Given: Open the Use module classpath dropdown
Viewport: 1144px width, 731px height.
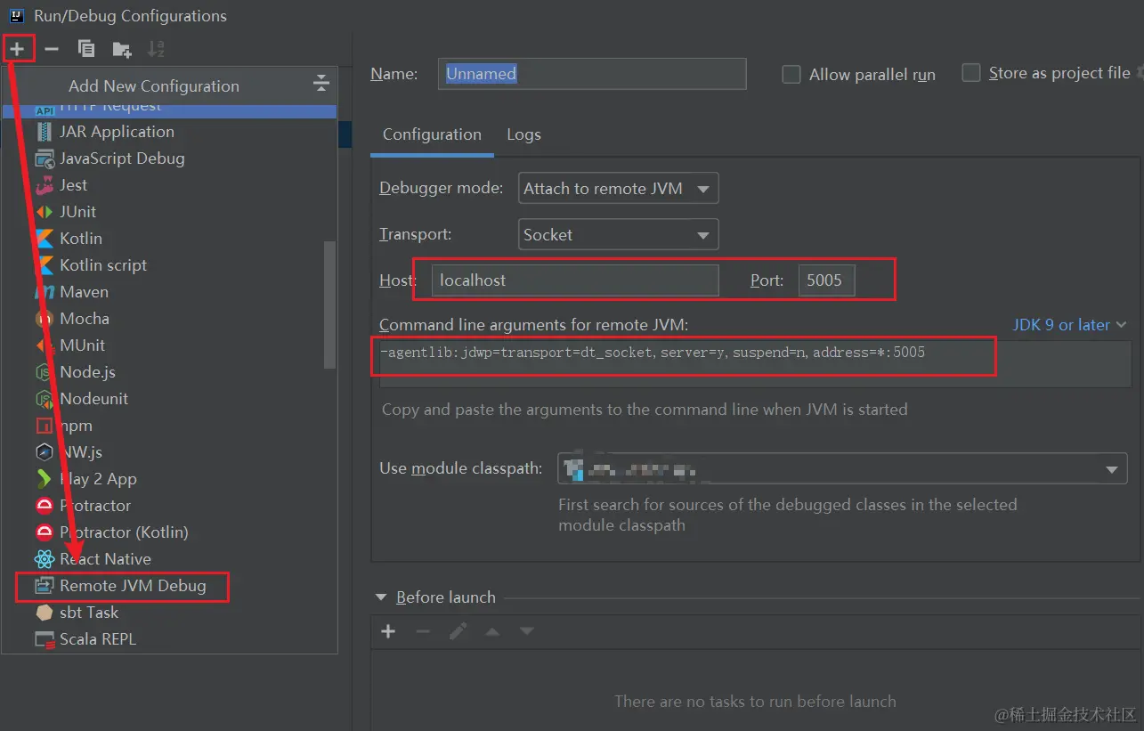Looking at the screenshot, I should (842, 468).
